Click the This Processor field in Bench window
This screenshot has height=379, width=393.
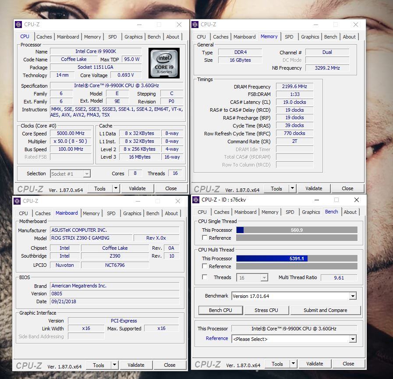tap(294, 329)
